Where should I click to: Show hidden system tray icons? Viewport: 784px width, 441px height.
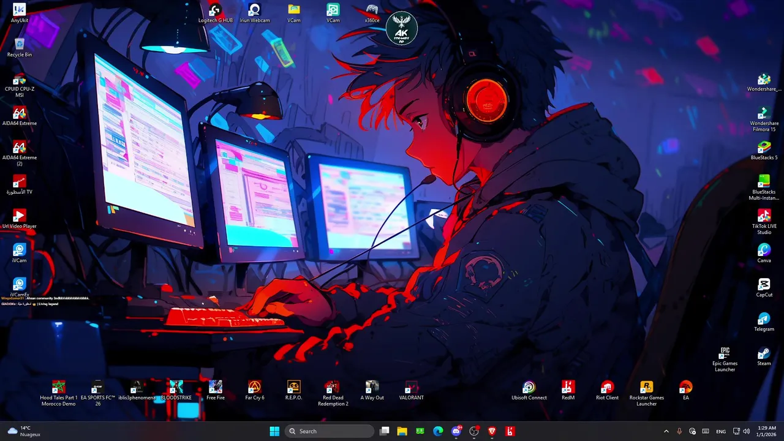point(666,431)
